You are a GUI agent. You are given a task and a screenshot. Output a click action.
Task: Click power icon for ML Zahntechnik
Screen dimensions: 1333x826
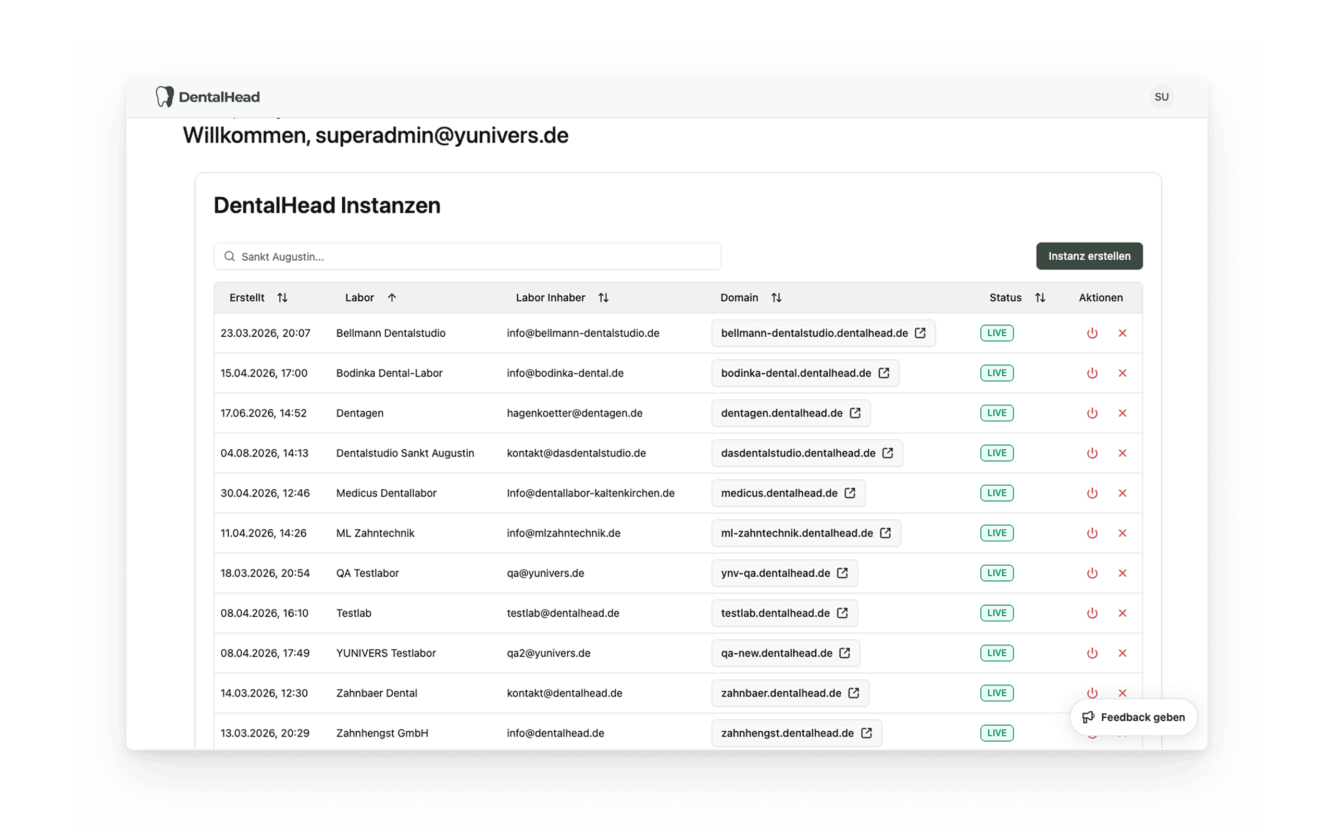point(1091,532)
